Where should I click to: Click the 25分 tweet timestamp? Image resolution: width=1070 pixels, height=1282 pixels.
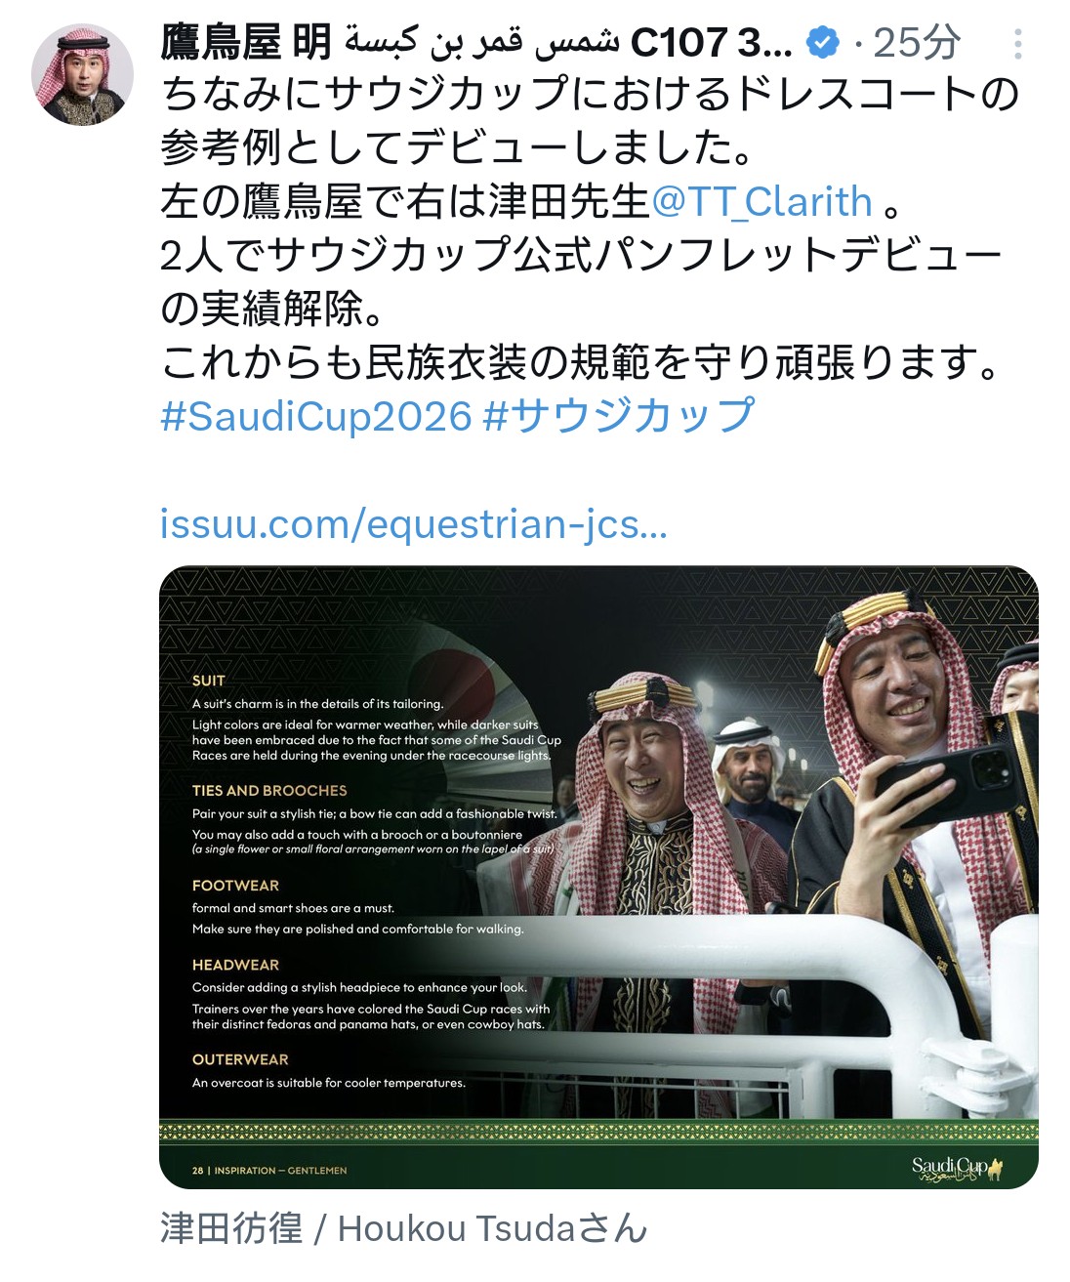coord(916,43)
